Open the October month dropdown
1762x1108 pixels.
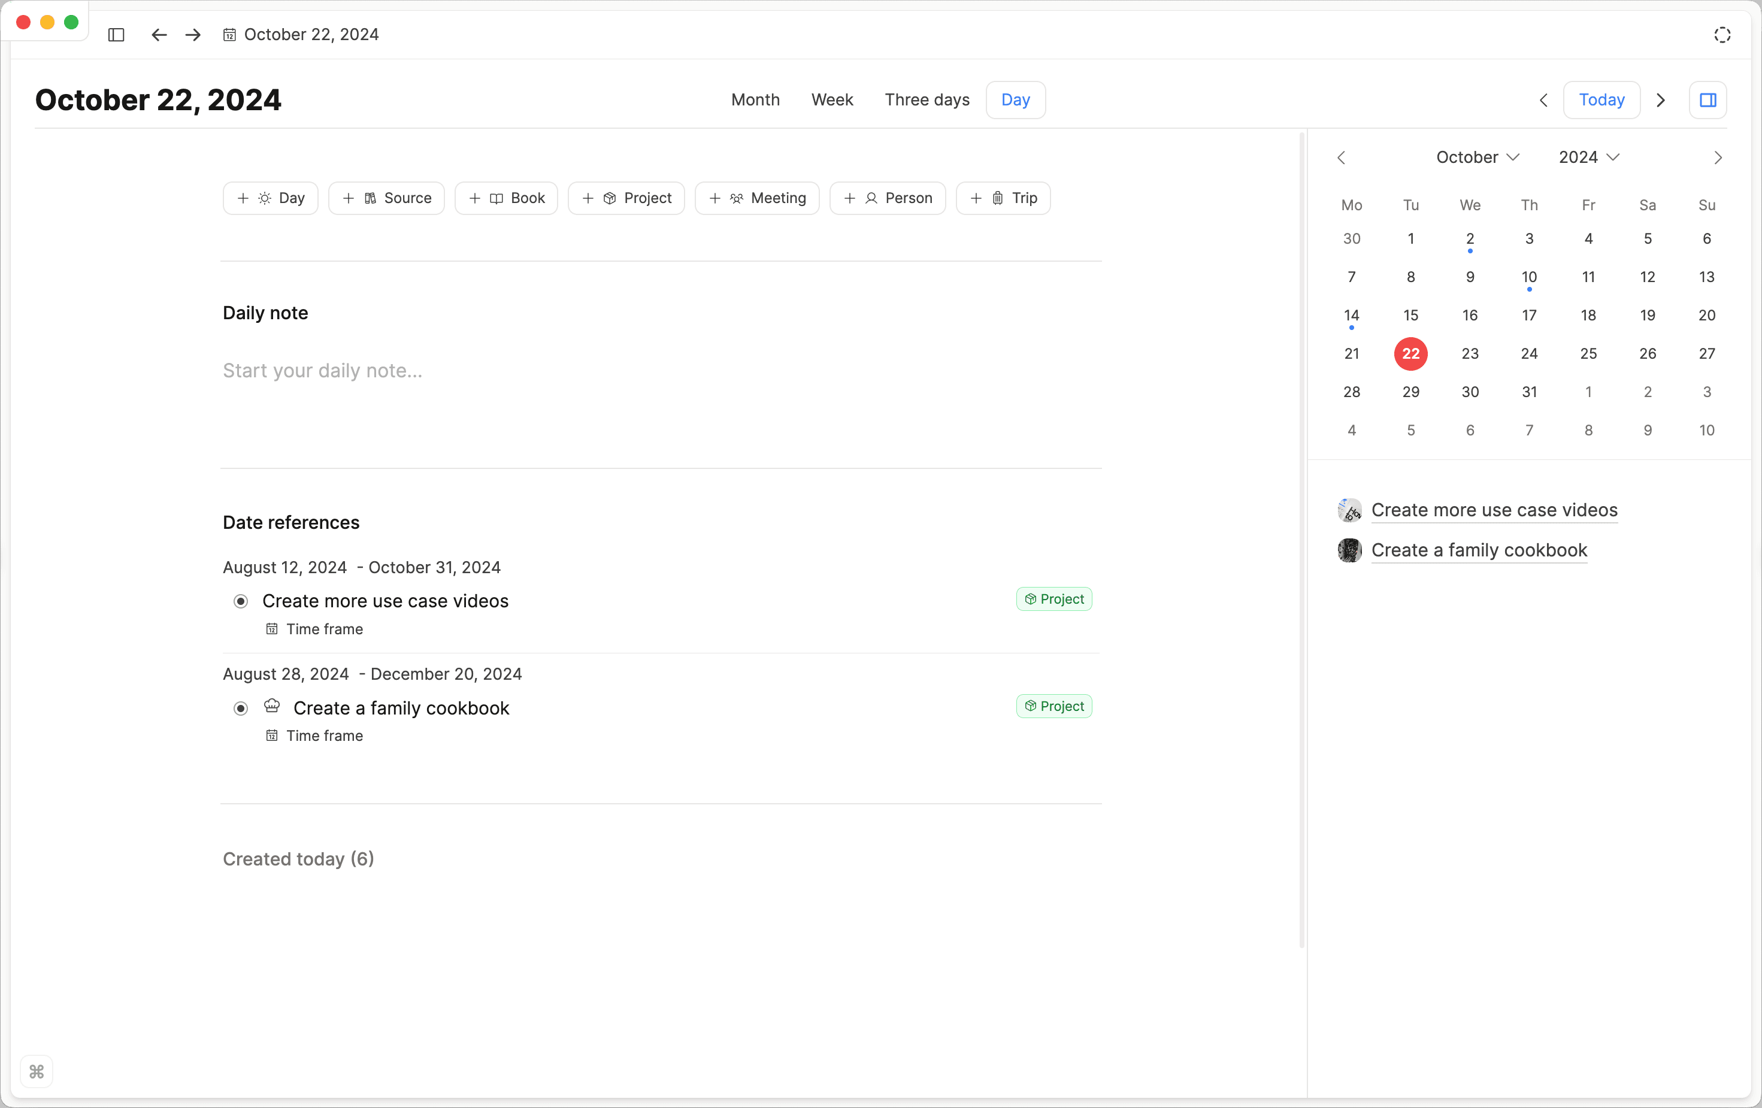[x=1478, y=156]
